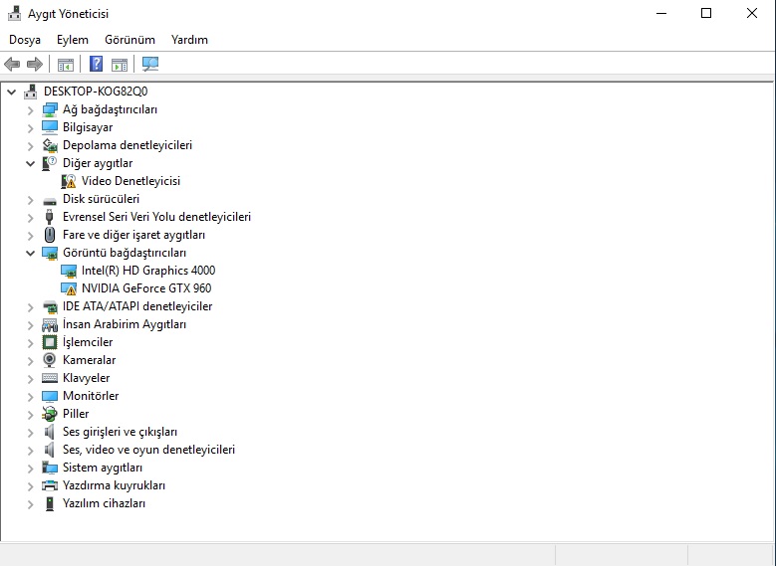This screenshot has height=566, width=776.
Task: Click the Forward arrow toolbar icon
Action: 35,64
